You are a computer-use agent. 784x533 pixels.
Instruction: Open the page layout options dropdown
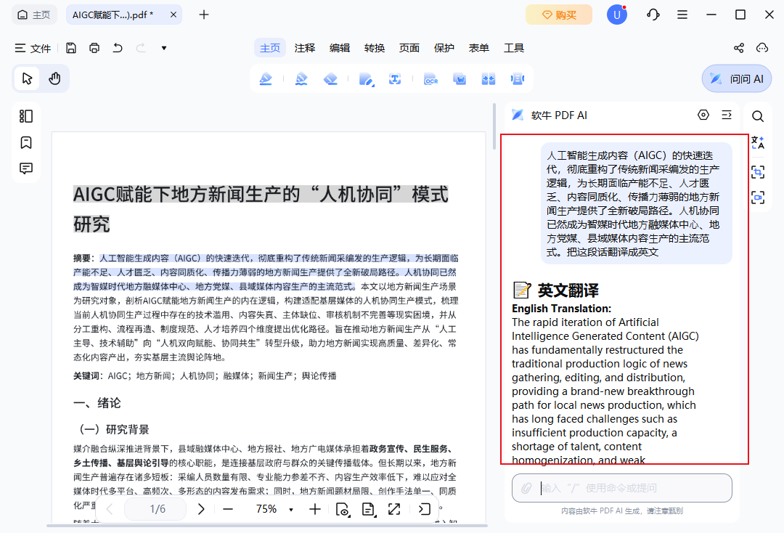pyautogui.click(x=368, y=509)
